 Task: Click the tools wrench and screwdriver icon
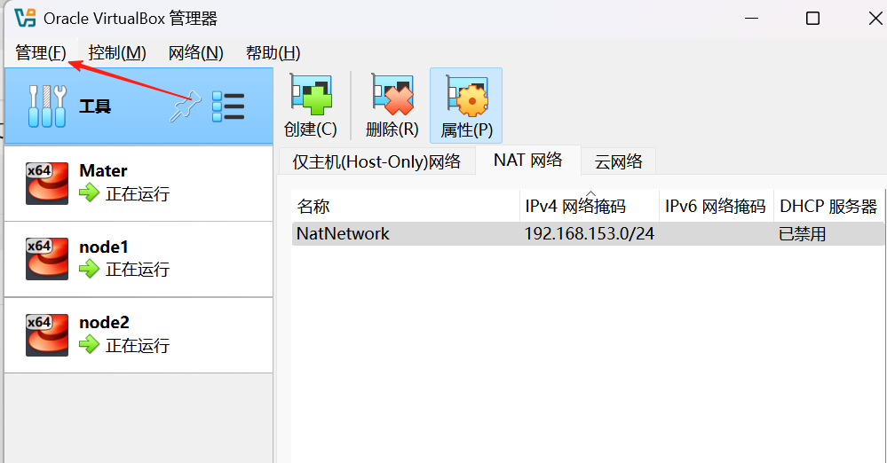[47, 106]
